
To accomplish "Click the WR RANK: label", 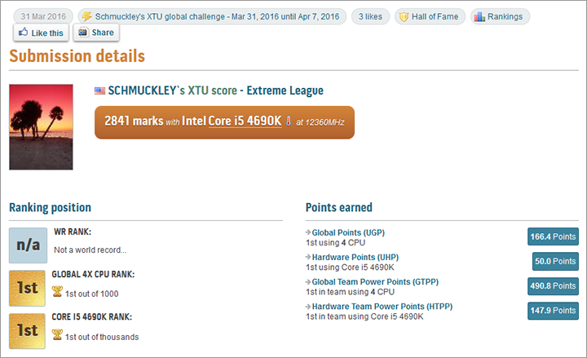I will 73,232.
